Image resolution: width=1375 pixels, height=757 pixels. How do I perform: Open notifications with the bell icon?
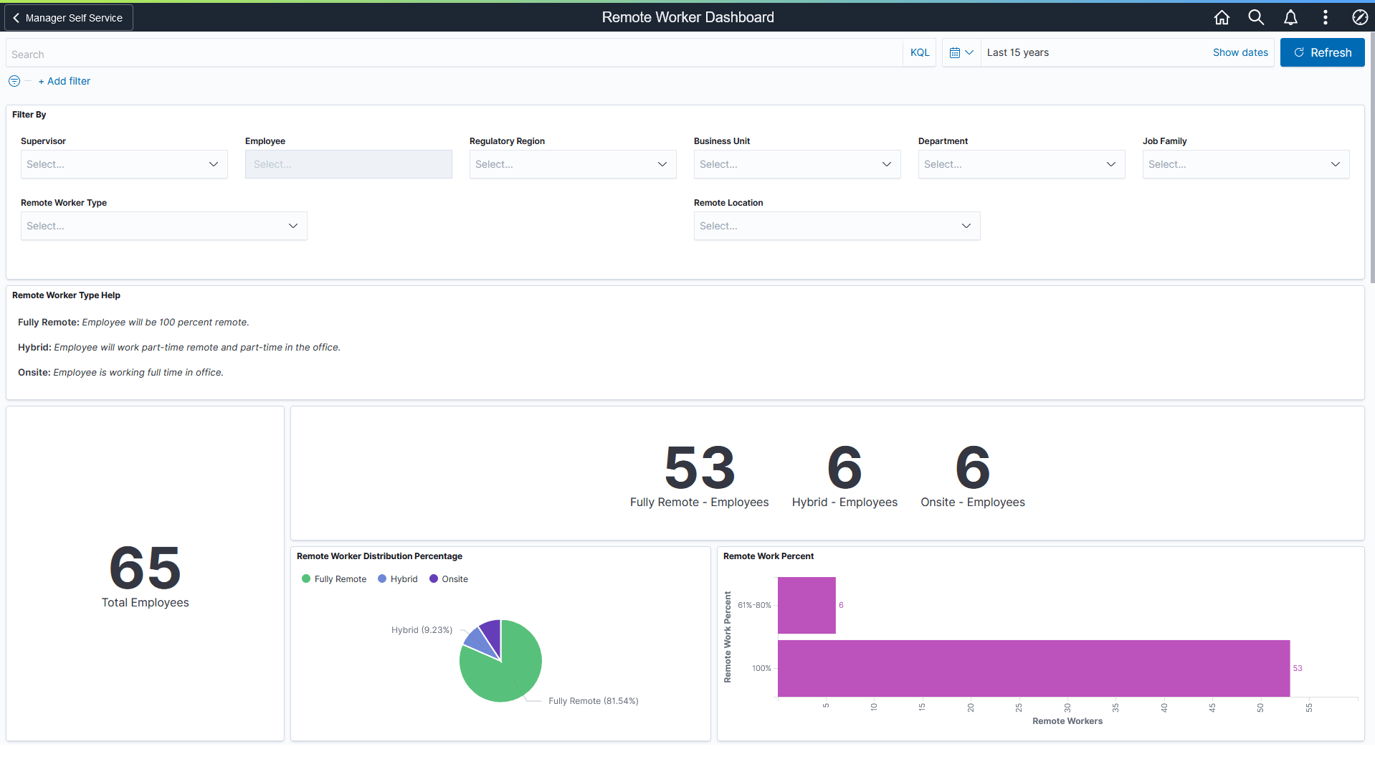click(x=1290, y=17)
